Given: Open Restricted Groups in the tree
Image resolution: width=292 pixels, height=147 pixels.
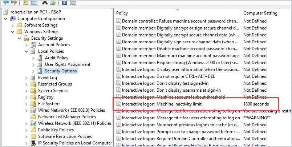Looking at the screenshot, I should (x=55, y=84).
